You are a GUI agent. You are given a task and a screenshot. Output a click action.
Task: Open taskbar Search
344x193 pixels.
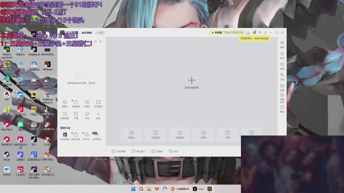(x=141, y=189)
